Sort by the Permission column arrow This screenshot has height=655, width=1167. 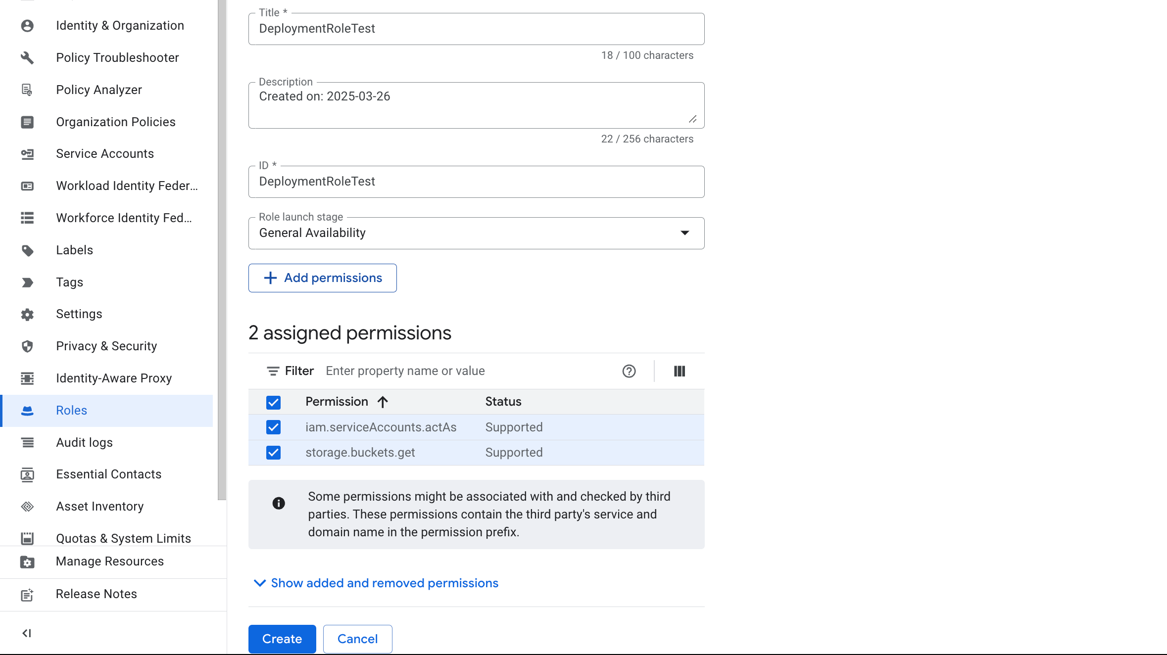point(383,402)
